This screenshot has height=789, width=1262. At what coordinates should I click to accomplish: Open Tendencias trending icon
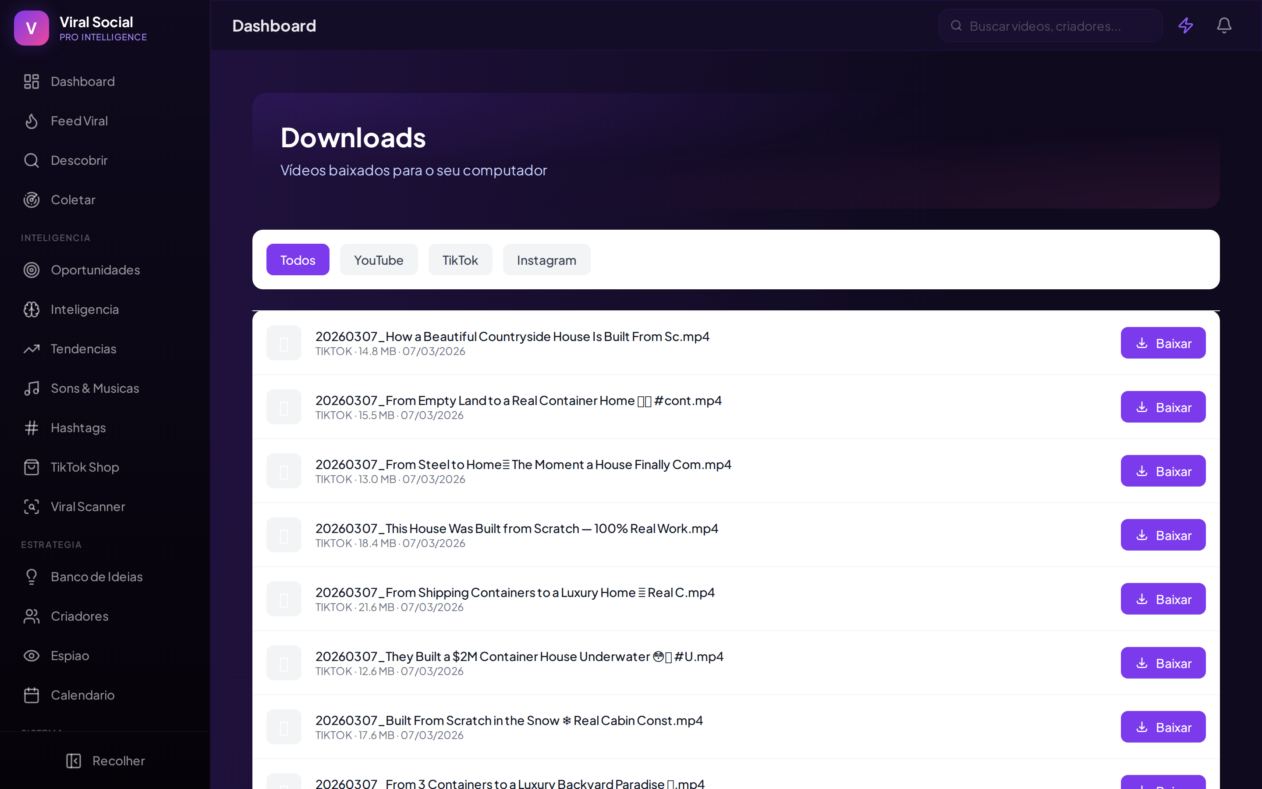(31, 348)
